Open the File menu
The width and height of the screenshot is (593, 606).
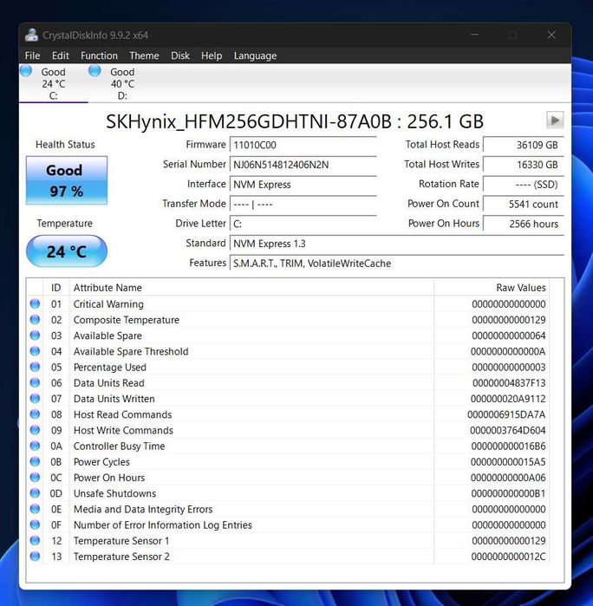[x=32, y=55]
